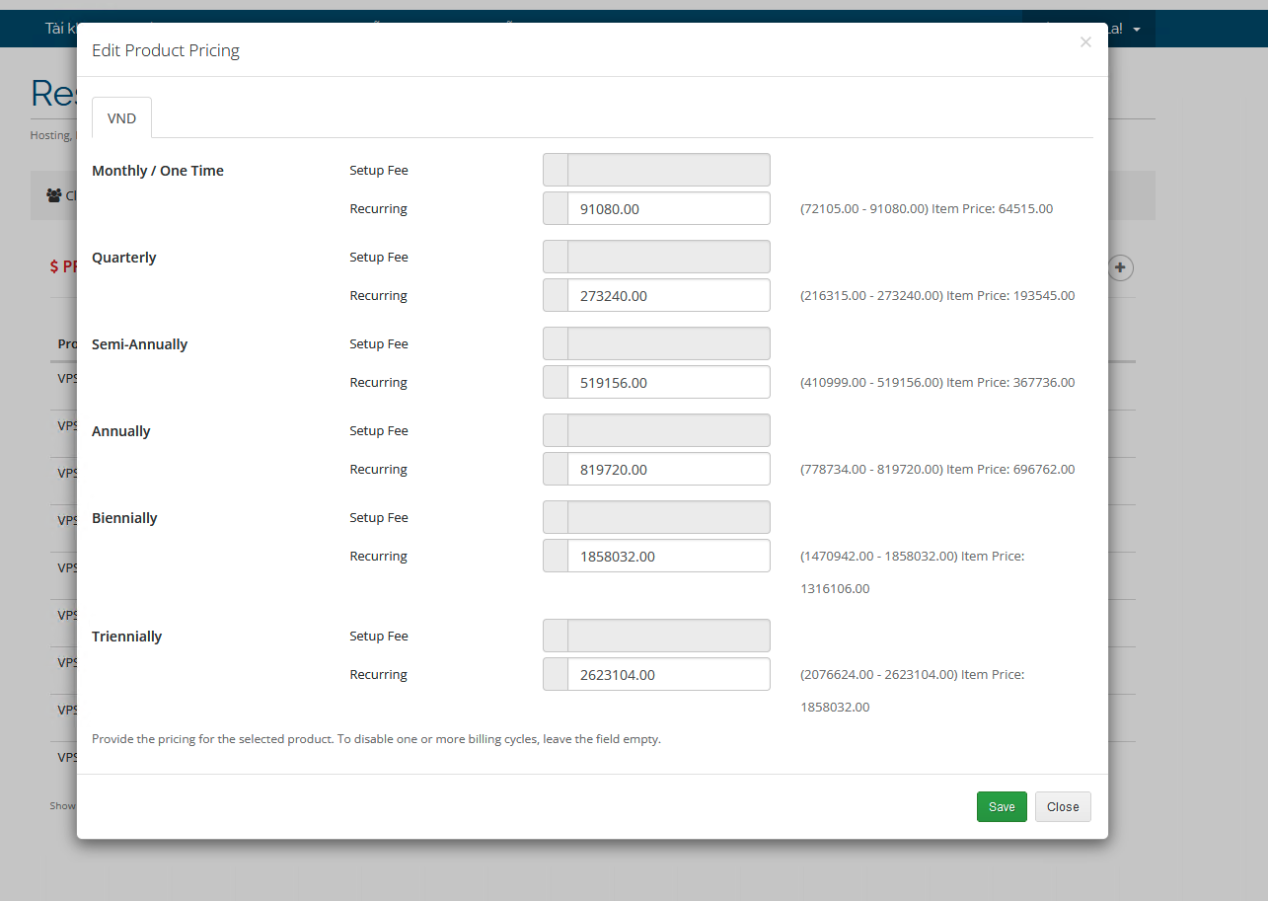
Task: Click the Monthly / One Time Setup Fee field
Action: tap(668, 170)
